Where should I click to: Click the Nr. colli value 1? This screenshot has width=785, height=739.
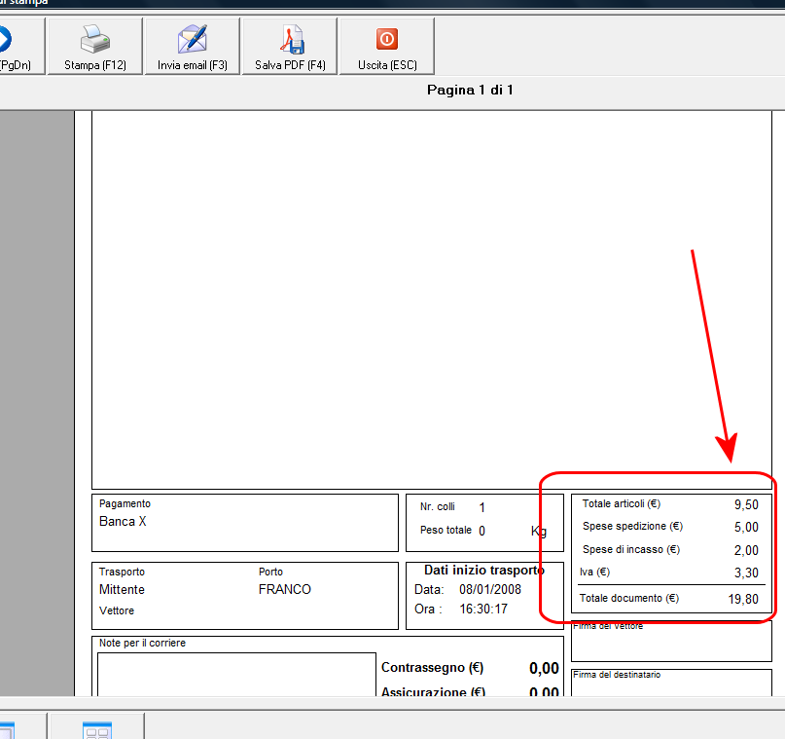[x=482, y=507]
